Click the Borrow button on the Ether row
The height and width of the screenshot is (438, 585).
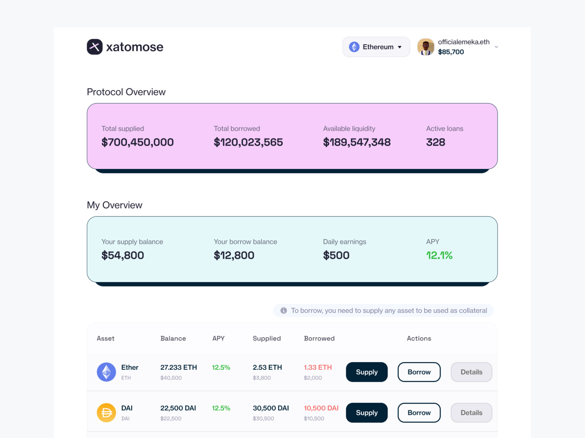pos(419,372)
